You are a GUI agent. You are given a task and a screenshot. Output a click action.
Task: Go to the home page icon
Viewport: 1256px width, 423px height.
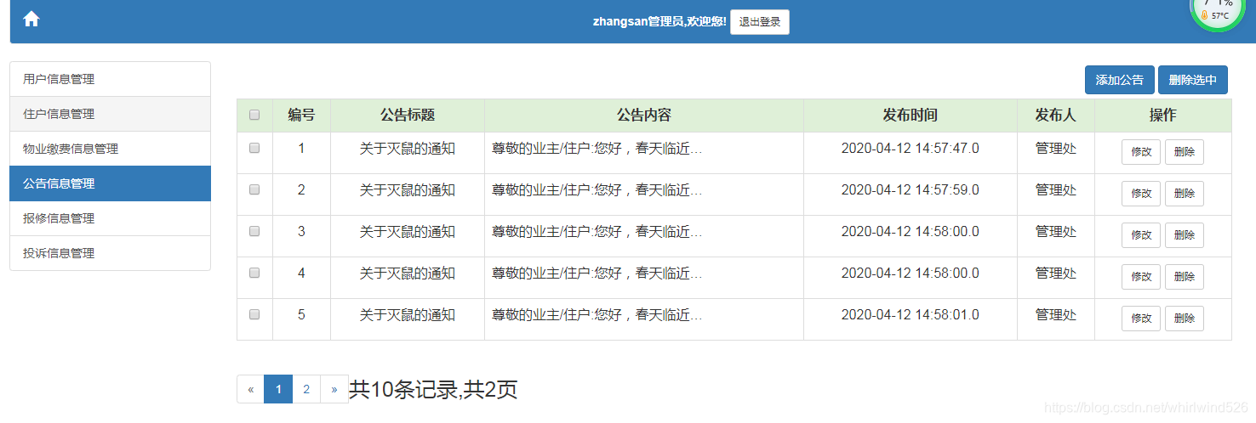(x=31, y=19)
